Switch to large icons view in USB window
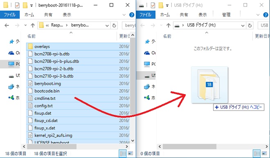 264,153
